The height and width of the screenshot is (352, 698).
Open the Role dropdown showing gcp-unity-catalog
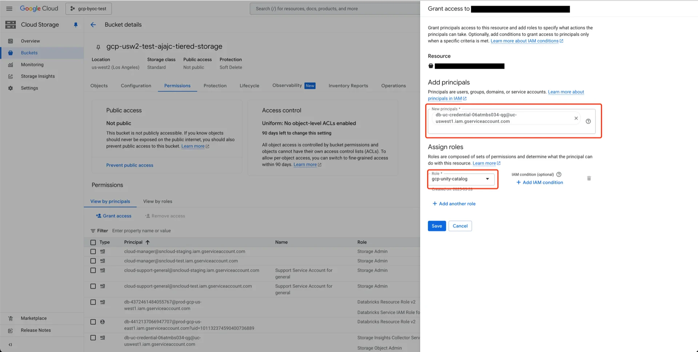pyautogui.click(x=461, y=179)
